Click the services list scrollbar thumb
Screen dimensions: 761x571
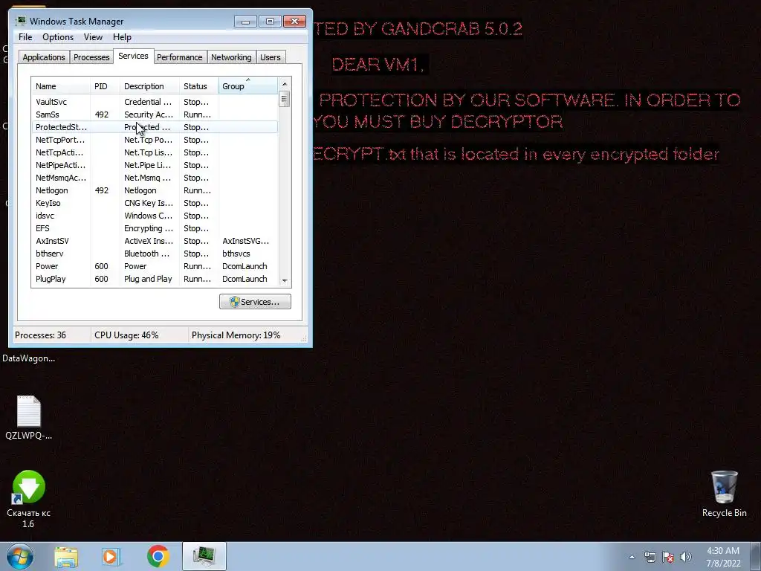[285, 99]
